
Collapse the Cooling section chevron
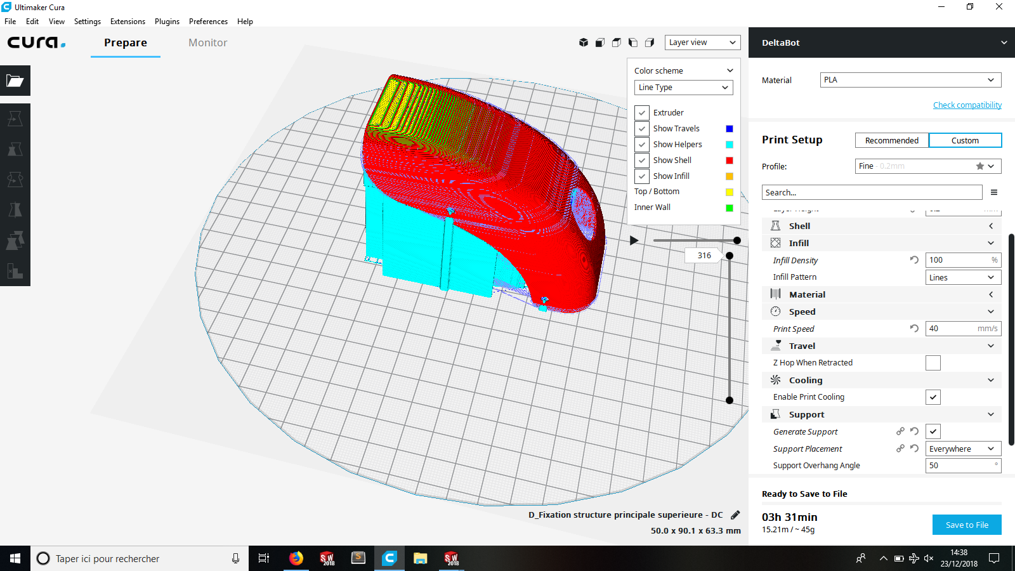tap(991, 380)
